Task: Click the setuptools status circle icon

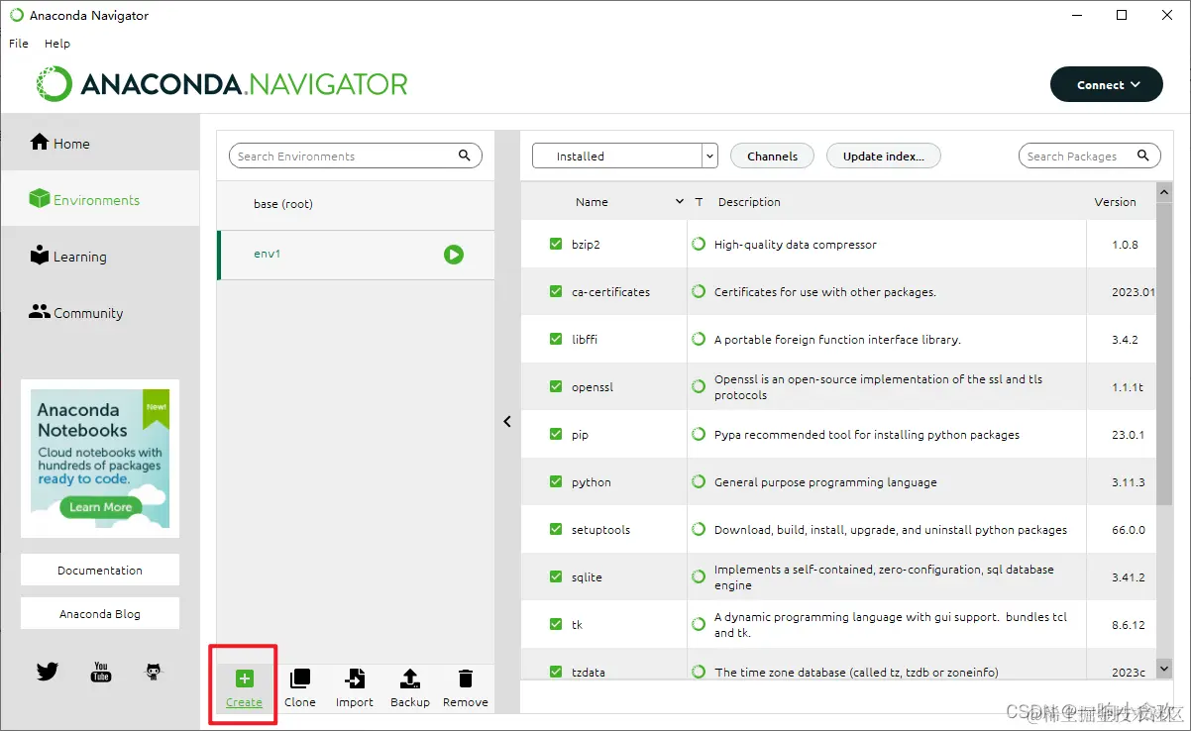Action: [x=700, y=529]
